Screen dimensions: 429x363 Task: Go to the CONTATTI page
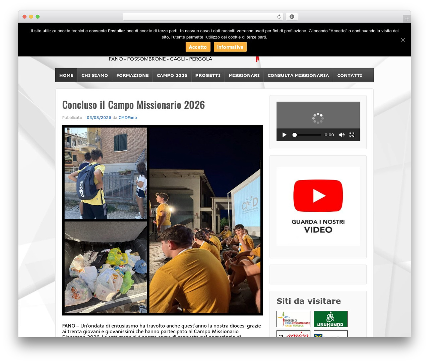click(x=350, y=75)
